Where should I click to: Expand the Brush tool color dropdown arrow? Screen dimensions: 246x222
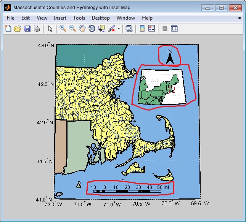(x=119, y=29)
